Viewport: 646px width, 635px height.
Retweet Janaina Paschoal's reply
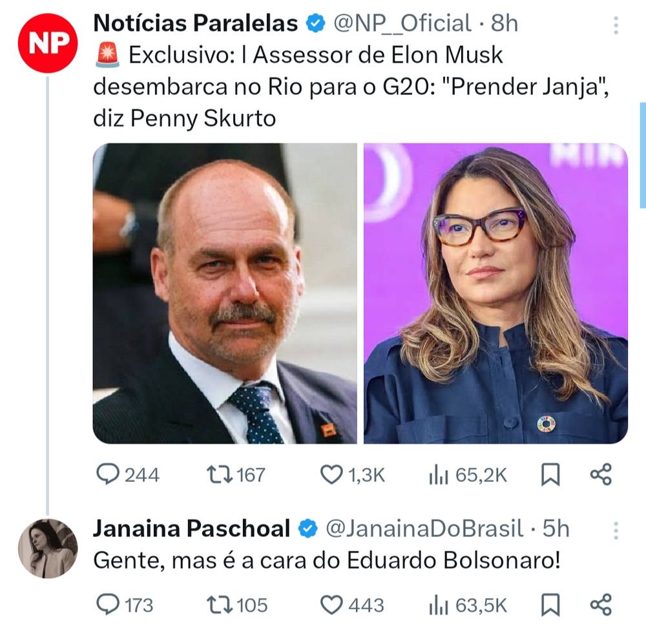pyautogui.click(x=220, y=606)
